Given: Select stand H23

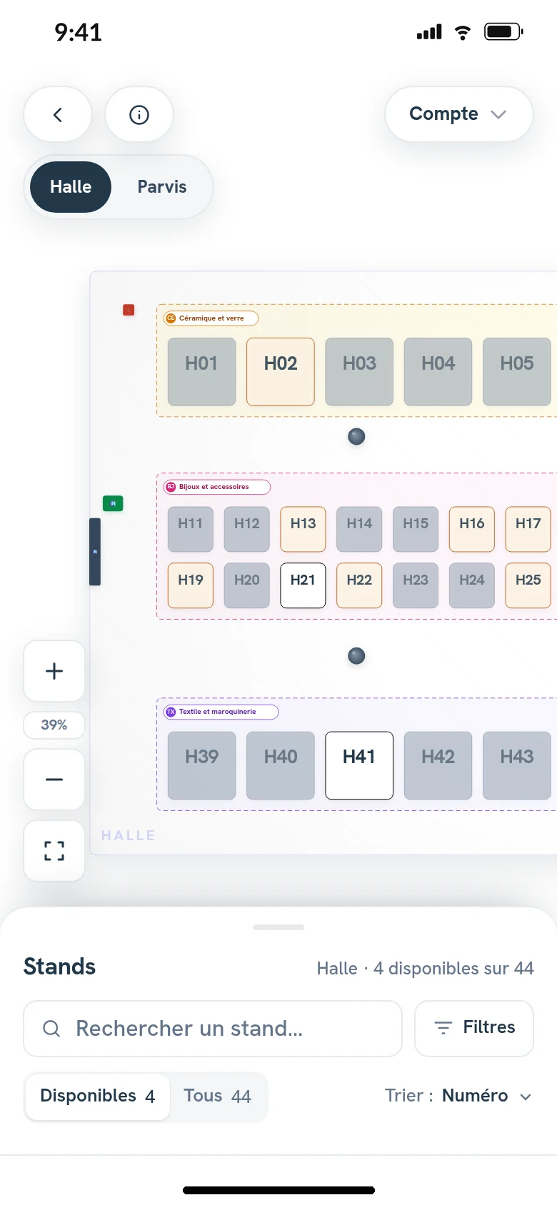Looking at the screenshot, I should (416, 585).
